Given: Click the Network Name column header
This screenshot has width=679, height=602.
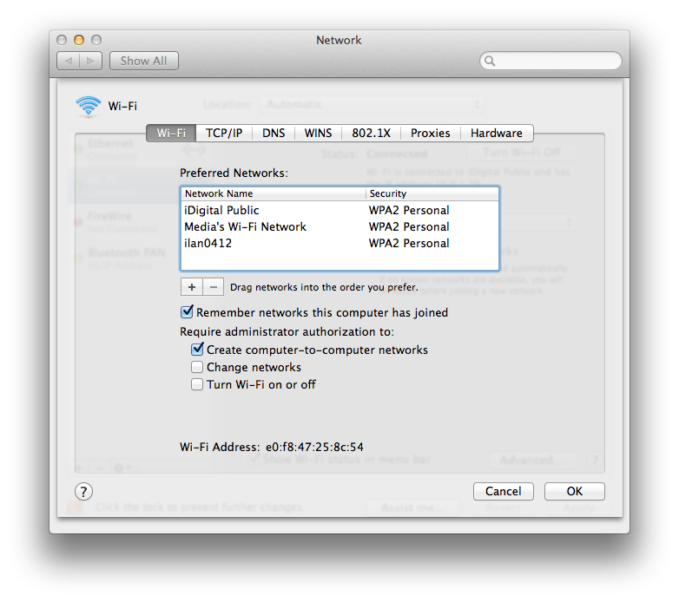Looking at the screenshot, I should (x=274, y=193).
